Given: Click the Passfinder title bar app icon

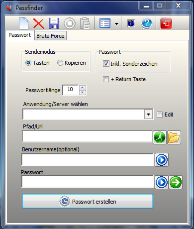Looking at the screenshot, I should (x=8, y=8).
